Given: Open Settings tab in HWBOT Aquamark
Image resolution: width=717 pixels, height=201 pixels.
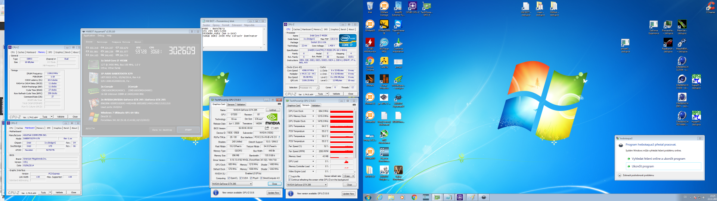Looking at the screenshot, I should (102, 42).
